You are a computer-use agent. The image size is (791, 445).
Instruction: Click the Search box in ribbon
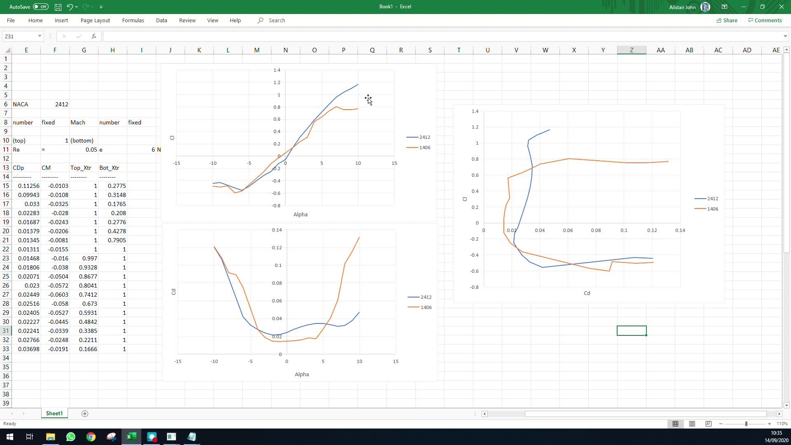[x=277, y=20]
